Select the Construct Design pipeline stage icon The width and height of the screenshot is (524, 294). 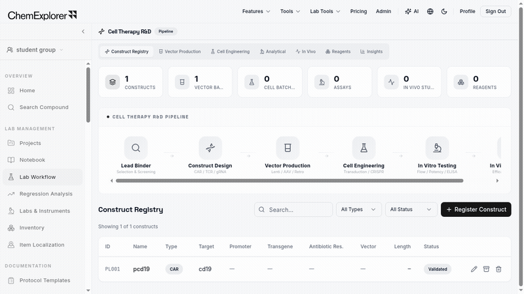tap(210, 148)
